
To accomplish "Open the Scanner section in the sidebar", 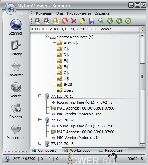I will (x=16, y=27).
